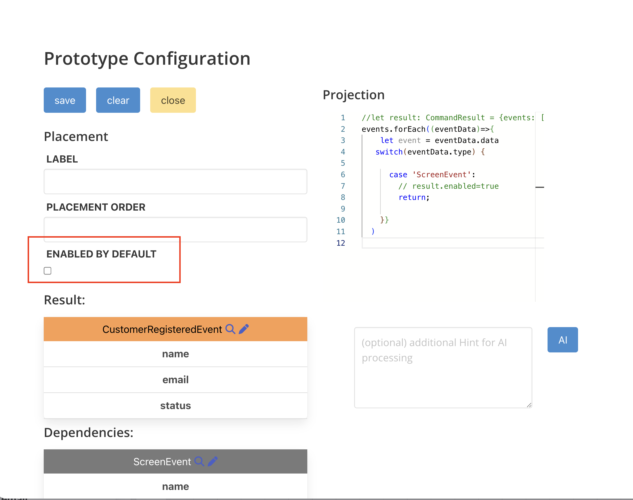The image size is (633, 500).
Task: Click the ScreenEvent pencil edit icon
Action: click(213, 461)
